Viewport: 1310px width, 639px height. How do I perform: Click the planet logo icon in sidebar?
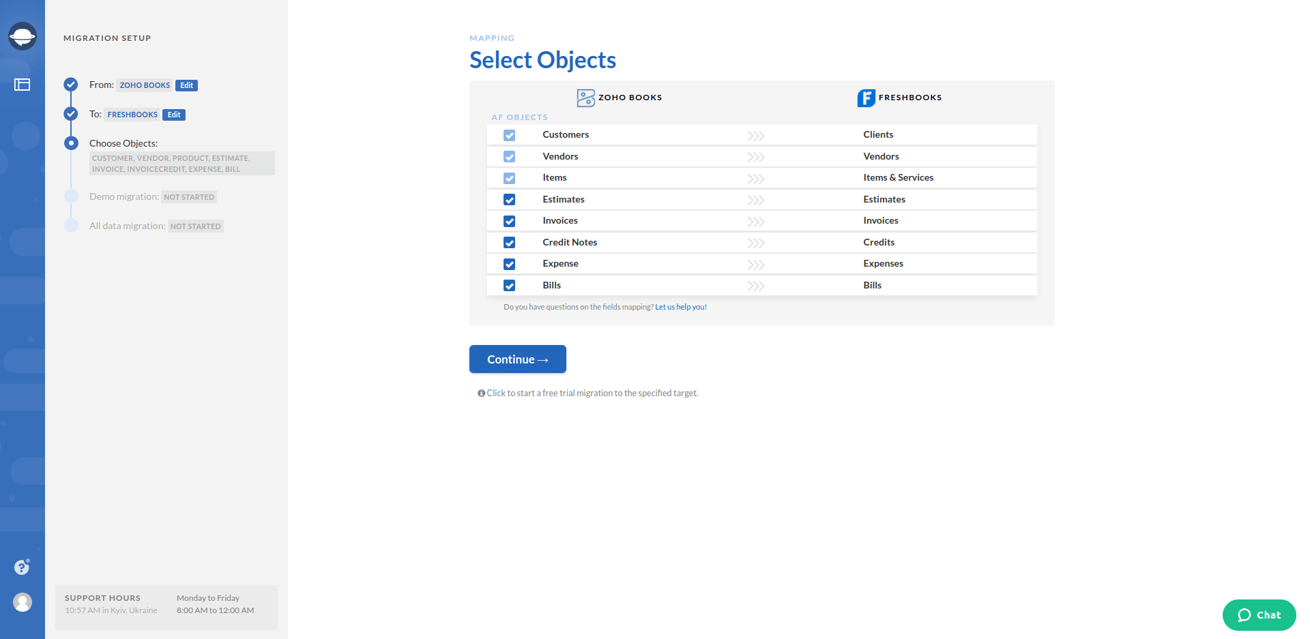tap(23, 36)
